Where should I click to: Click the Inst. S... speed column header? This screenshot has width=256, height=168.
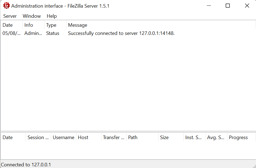(195, 137)
